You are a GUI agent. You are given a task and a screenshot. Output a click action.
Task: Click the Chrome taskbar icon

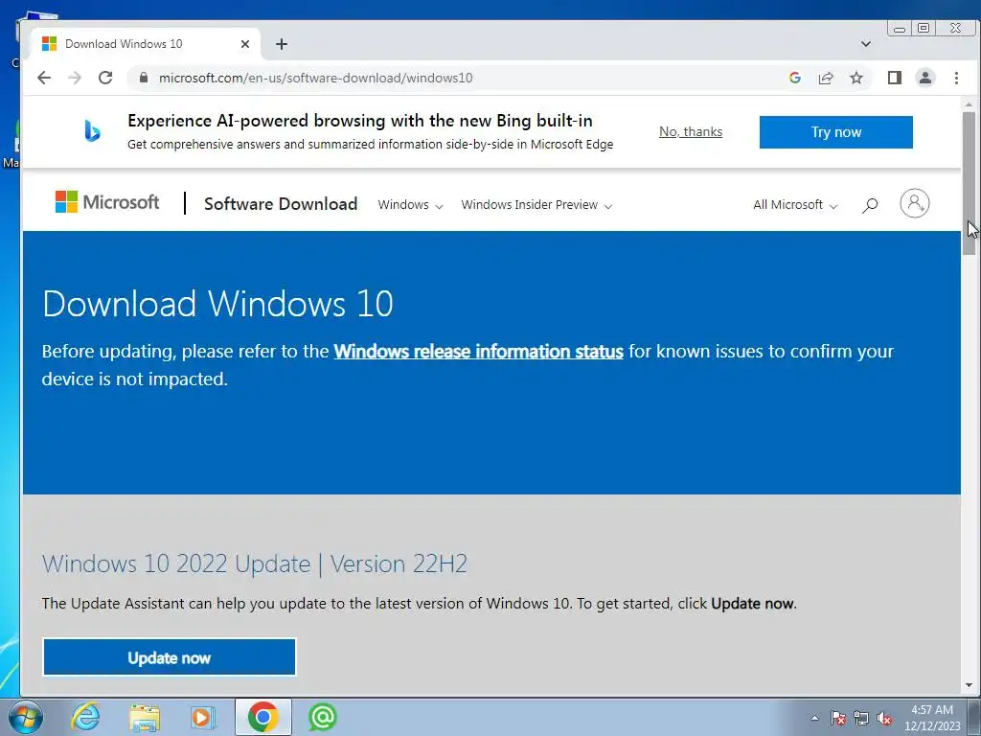[262, 717]
